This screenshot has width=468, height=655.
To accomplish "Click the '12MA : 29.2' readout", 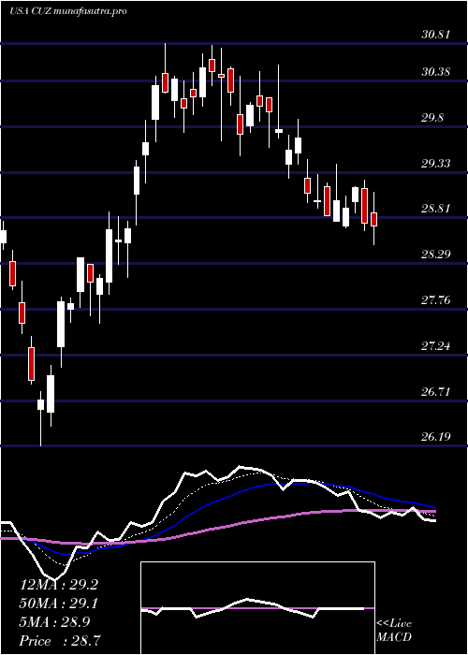I will tap(59, 585).
